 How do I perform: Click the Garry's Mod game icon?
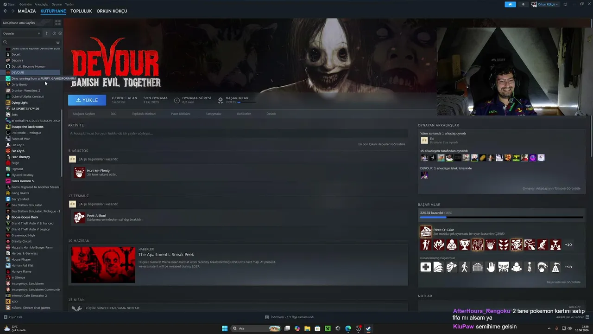click(8, 199)
